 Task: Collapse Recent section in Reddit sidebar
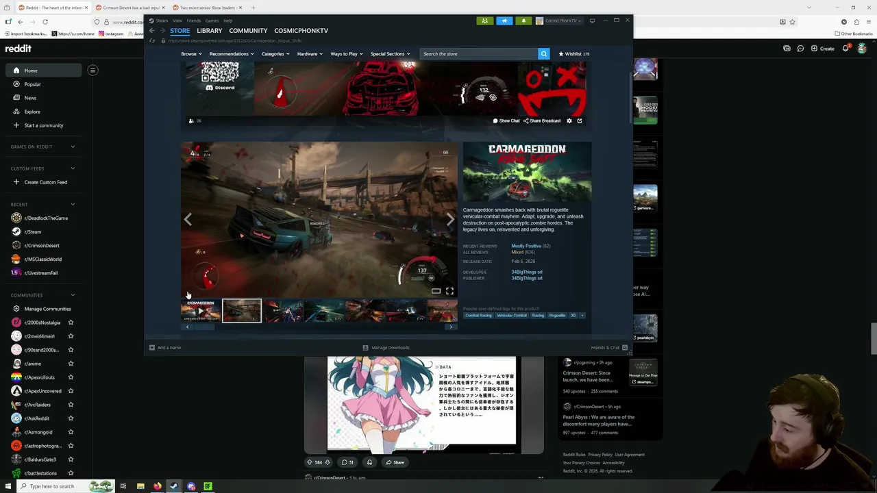point(73,204)
